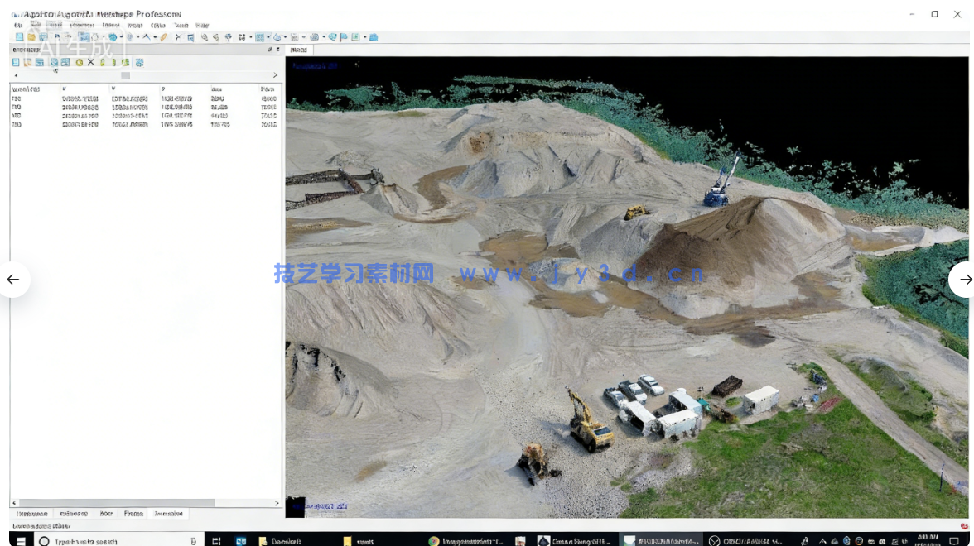Import reference data using the Reference panel icon
This screenshot has width=974, height=546.
(x=15, y=62)
